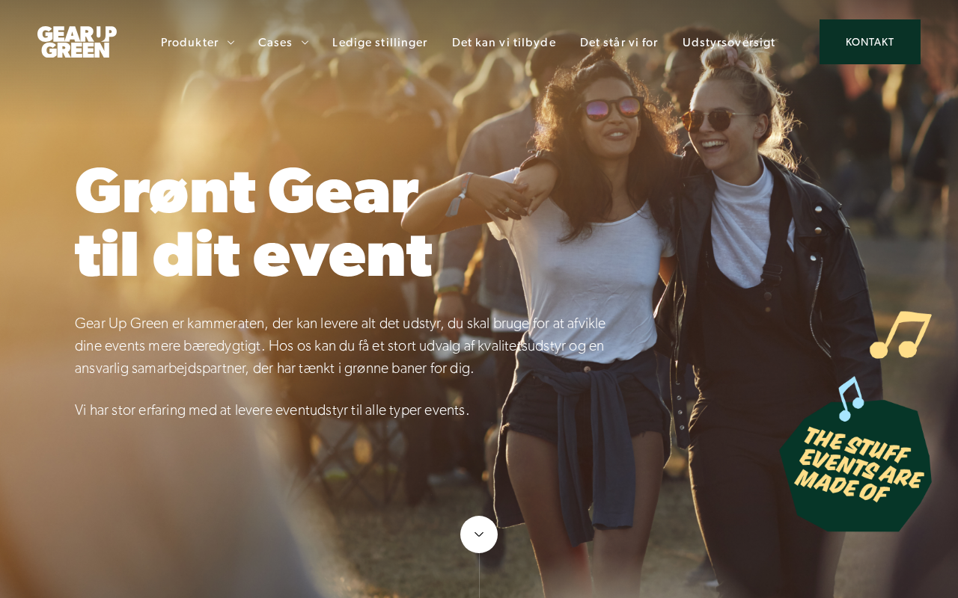Click the green 'The stuff events are made of' badge
Image resolution: width=958 pixels, height=598 pixels.
coord(856,466)
